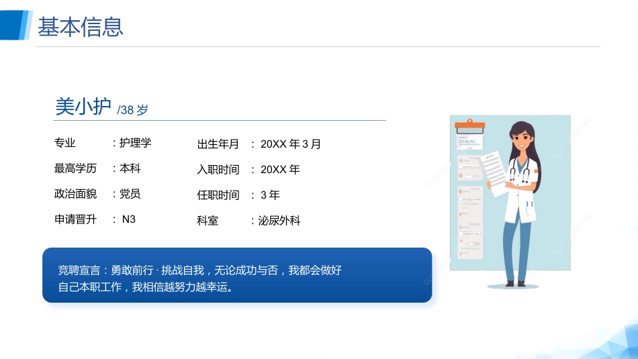Click the age text /38 岁
638x359 pixels.
click(x=133, y=110)
